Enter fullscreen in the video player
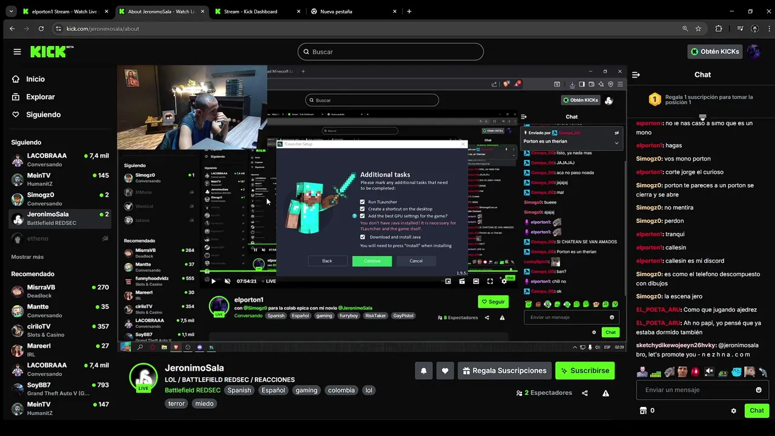 click(x=490, y=281)
